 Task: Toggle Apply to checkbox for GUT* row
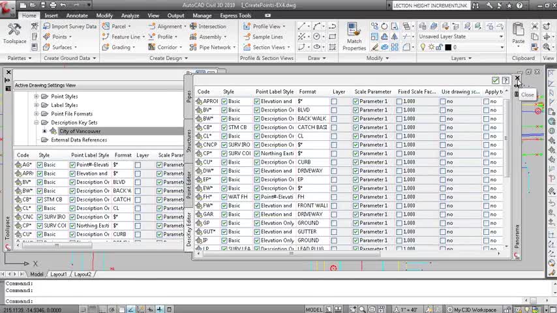487,231
